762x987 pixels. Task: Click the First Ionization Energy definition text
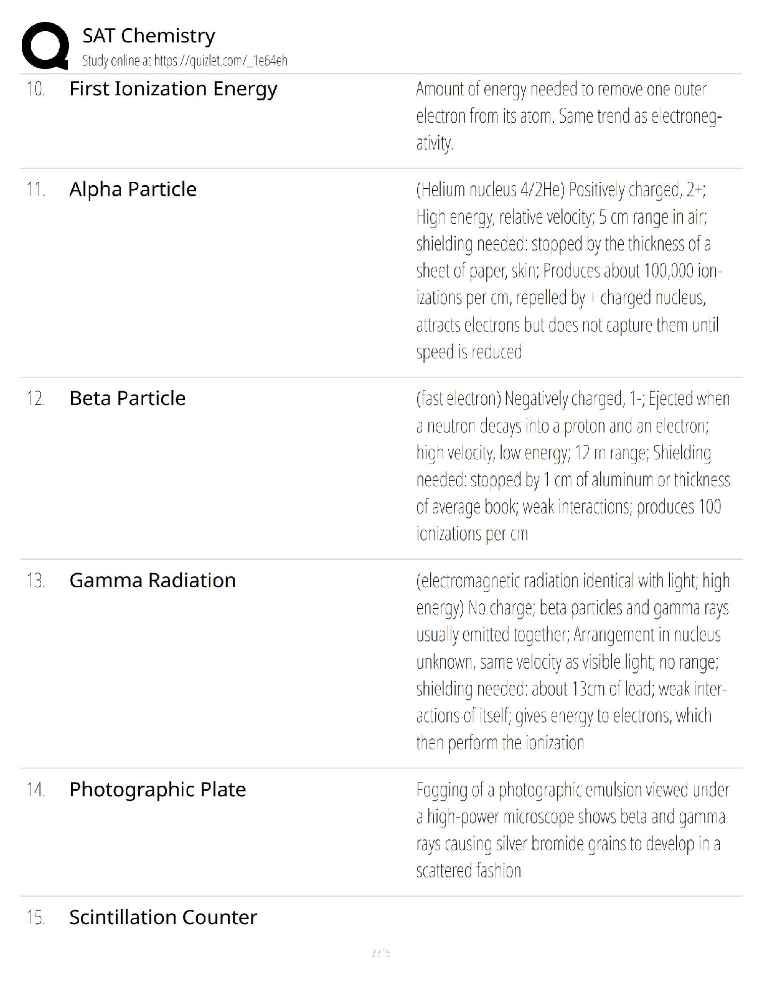569,117
